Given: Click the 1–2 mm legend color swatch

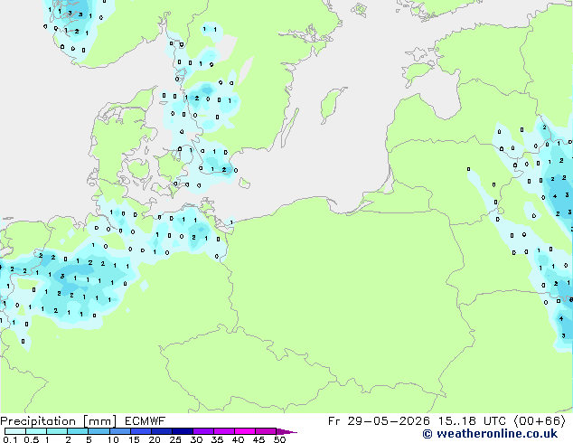Looking at the screenshot, I should pos(57,431).
